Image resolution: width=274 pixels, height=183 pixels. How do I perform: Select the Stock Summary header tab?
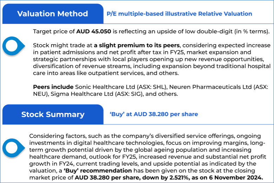point(53,114)
